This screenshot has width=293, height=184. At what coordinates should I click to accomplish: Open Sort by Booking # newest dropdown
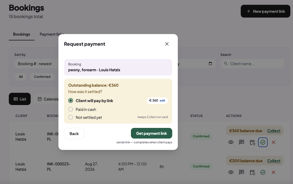pyautogui.click(x=37, y=64)
